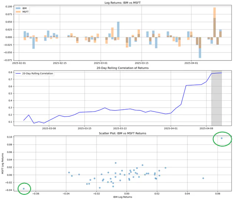Click the IBM Log Returns axis label
This screenshot has width=233, height=200.
[x=122, y=197]
